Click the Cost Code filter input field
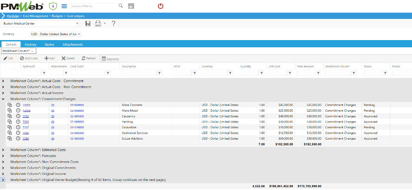 [87, 73]
